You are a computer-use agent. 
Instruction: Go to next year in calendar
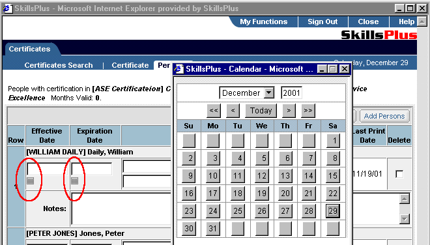pyautogui.click(x=308, y=111)
